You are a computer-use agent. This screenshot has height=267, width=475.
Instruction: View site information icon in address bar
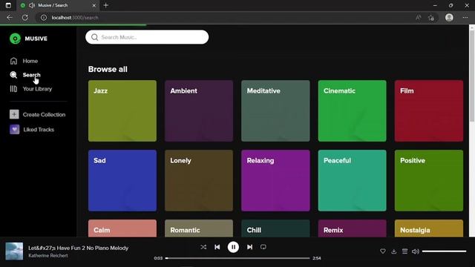pos(44,18)
